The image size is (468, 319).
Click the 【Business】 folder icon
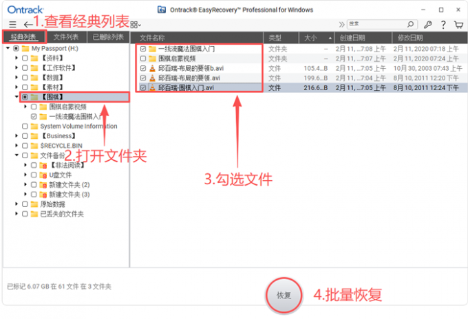tap(34, 136)
